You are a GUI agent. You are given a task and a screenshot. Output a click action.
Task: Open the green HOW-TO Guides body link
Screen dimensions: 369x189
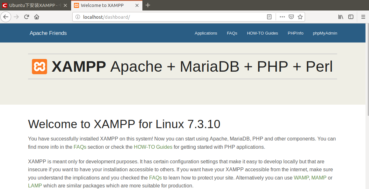[x=153, y=147]
